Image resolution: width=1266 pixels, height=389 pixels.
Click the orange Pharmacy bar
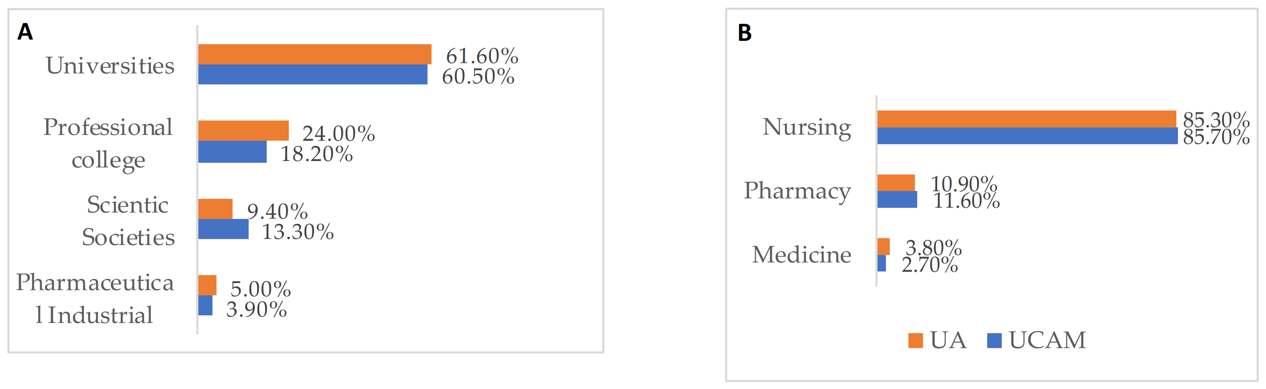(896, 183)
